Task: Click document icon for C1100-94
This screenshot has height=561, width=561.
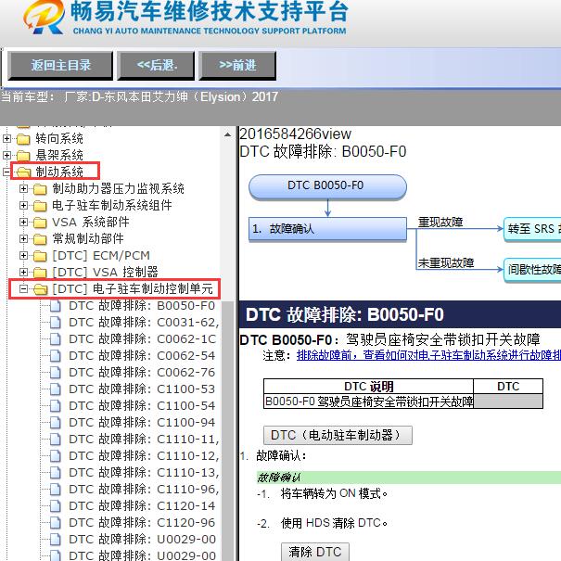Action: click(56, 423)
